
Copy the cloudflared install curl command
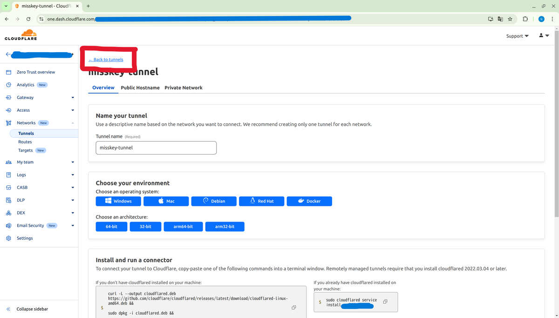tap(293, 307)
